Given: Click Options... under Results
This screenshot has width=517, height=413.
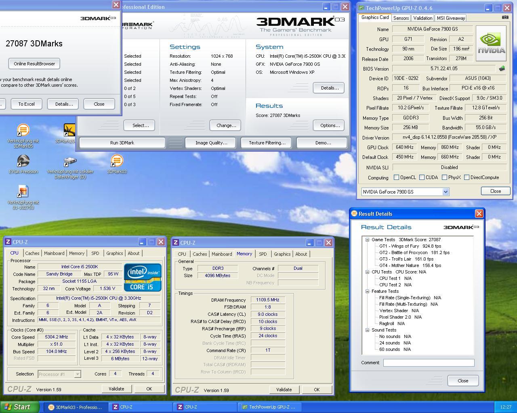Looking at the screenshot, I should pos(330,125).
